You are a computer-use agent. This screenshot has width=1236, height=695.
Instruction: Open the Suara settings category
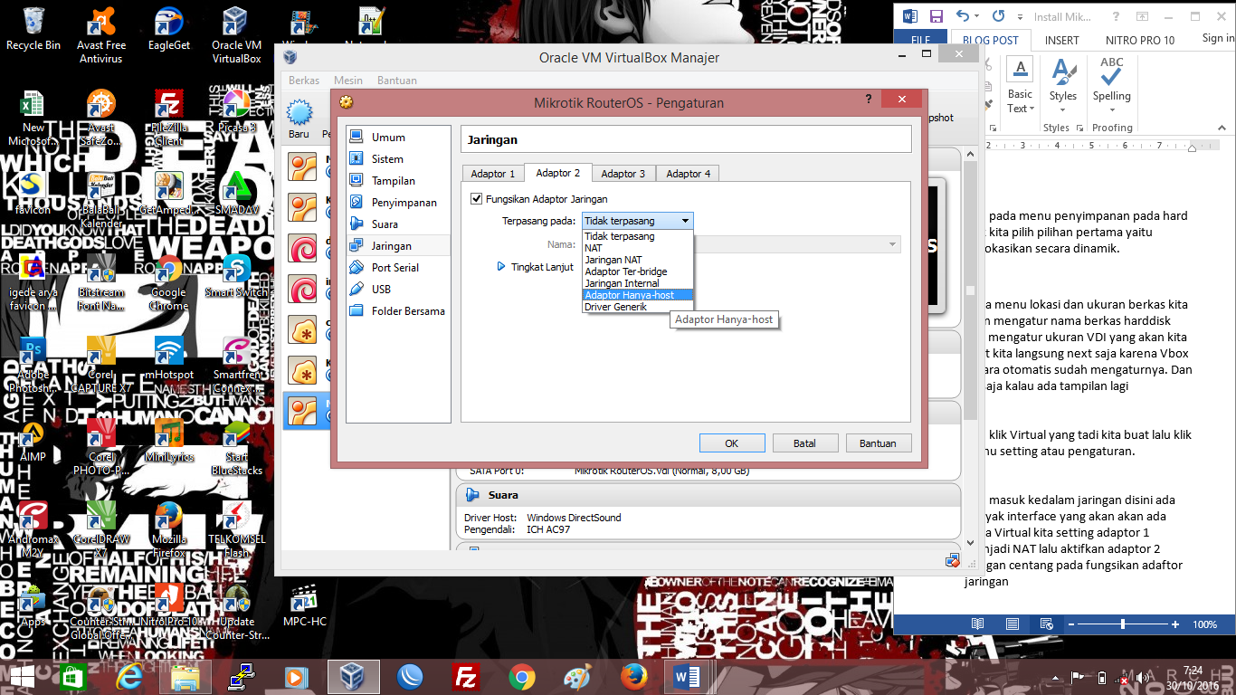[398, 224]
